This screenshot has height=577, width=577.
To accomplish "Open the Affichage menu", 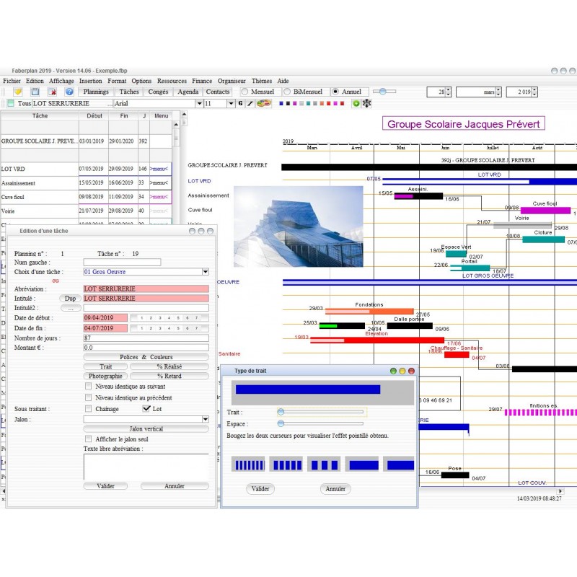I will click(61, 81).
